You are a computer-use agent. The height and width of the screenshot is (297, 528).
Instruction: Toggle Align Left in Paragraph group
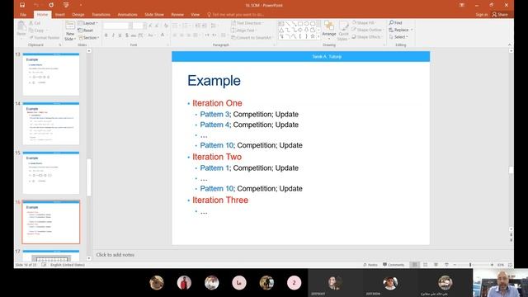pyautogui.click(x=175, y=35)
